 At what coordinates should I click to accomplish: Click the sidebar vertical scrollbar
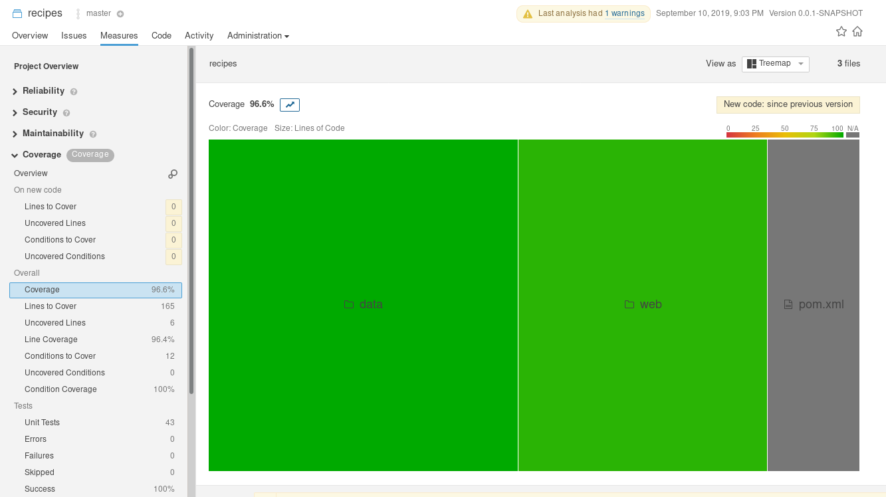tap(191, 221)
